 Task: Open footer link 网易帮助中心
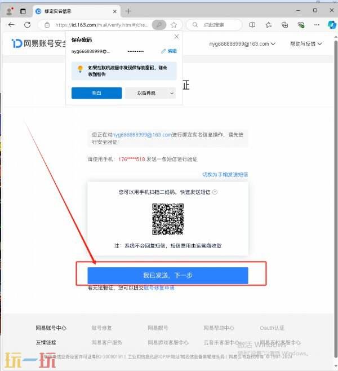point(219,328)
